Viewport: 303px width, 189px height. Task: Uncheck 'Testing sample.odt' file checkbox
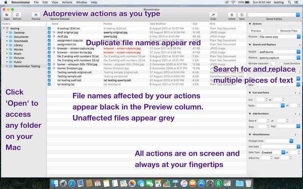49,76
